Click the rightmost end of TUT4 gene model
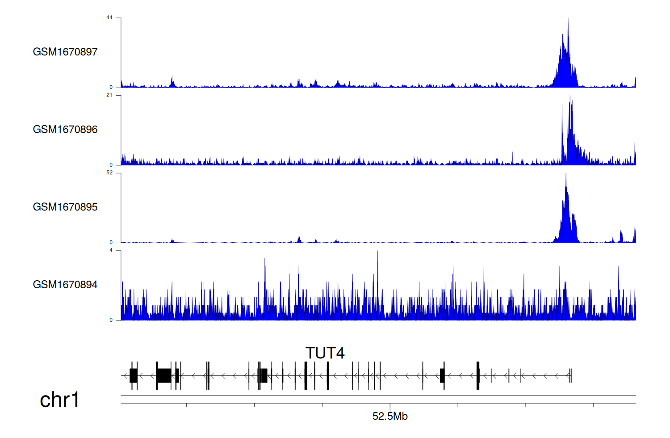Viewport: 670px width, 438px height. (570, 376)
